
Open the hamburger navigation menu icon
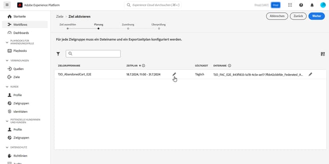click(x=7, y=5)
